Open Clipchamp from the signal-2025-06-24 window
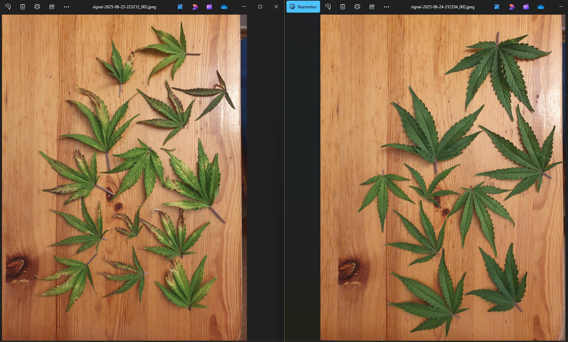Screen dimensions: 568x342 tap(526, 7)
